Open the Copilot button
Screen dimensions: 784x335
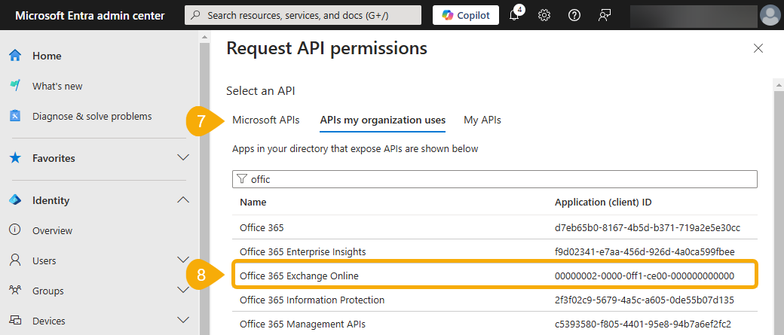(465, 15)
